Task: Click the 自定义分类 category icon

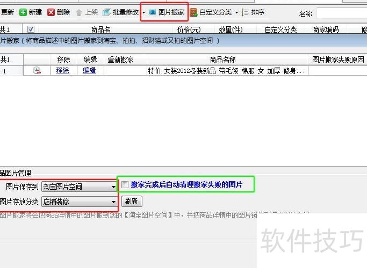Action: click(194, 12)
